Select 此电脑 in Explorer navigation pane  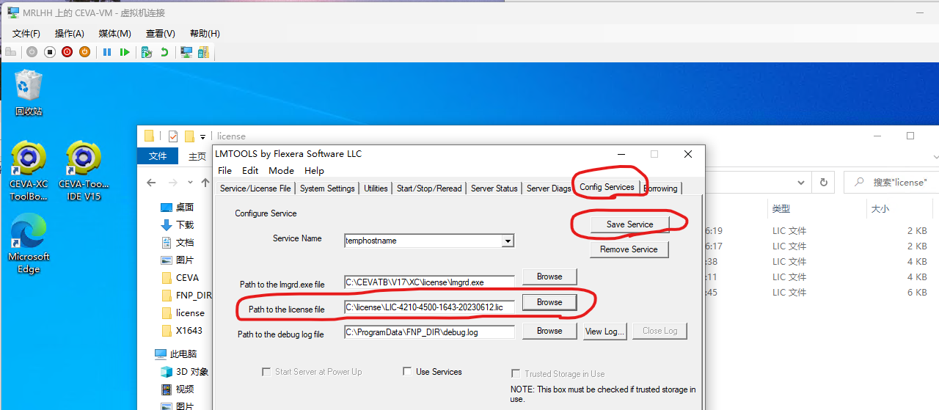click(x=175, y=354)
